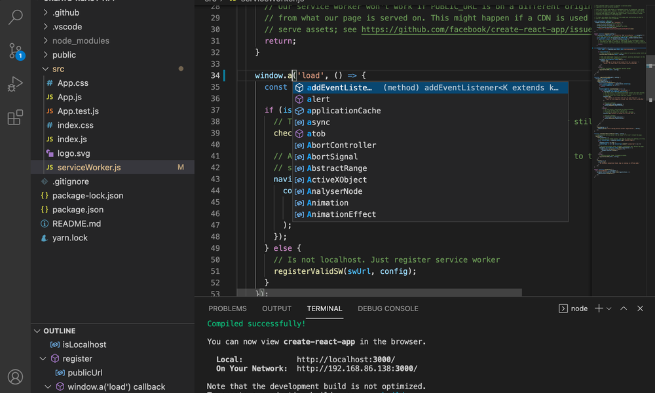Open the Search view in the activity bar

pos(14,18)
